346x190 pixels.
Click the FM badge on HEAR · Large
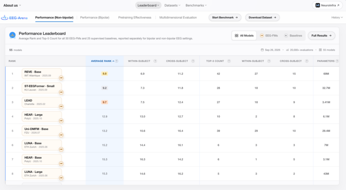coord(61,121)
